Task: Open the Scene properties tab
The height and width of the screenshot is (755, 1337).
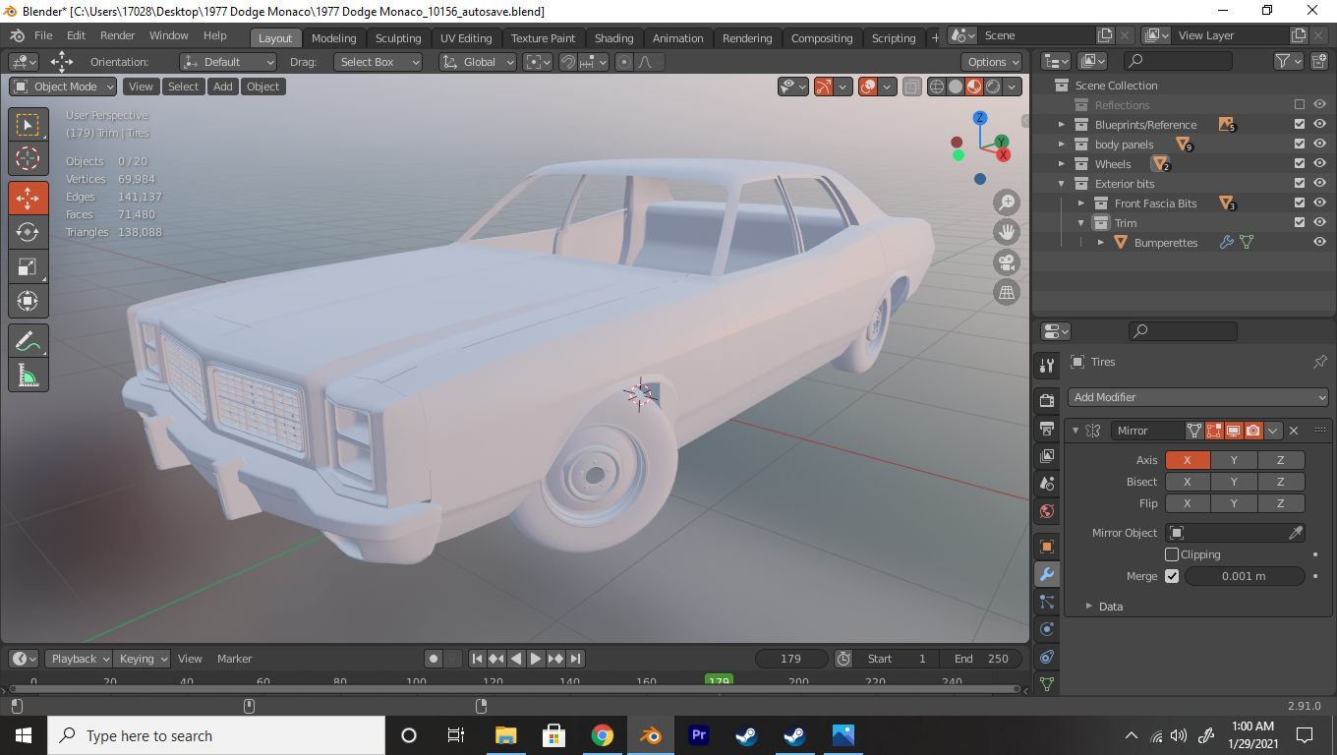Action: tap(1046, 483)
